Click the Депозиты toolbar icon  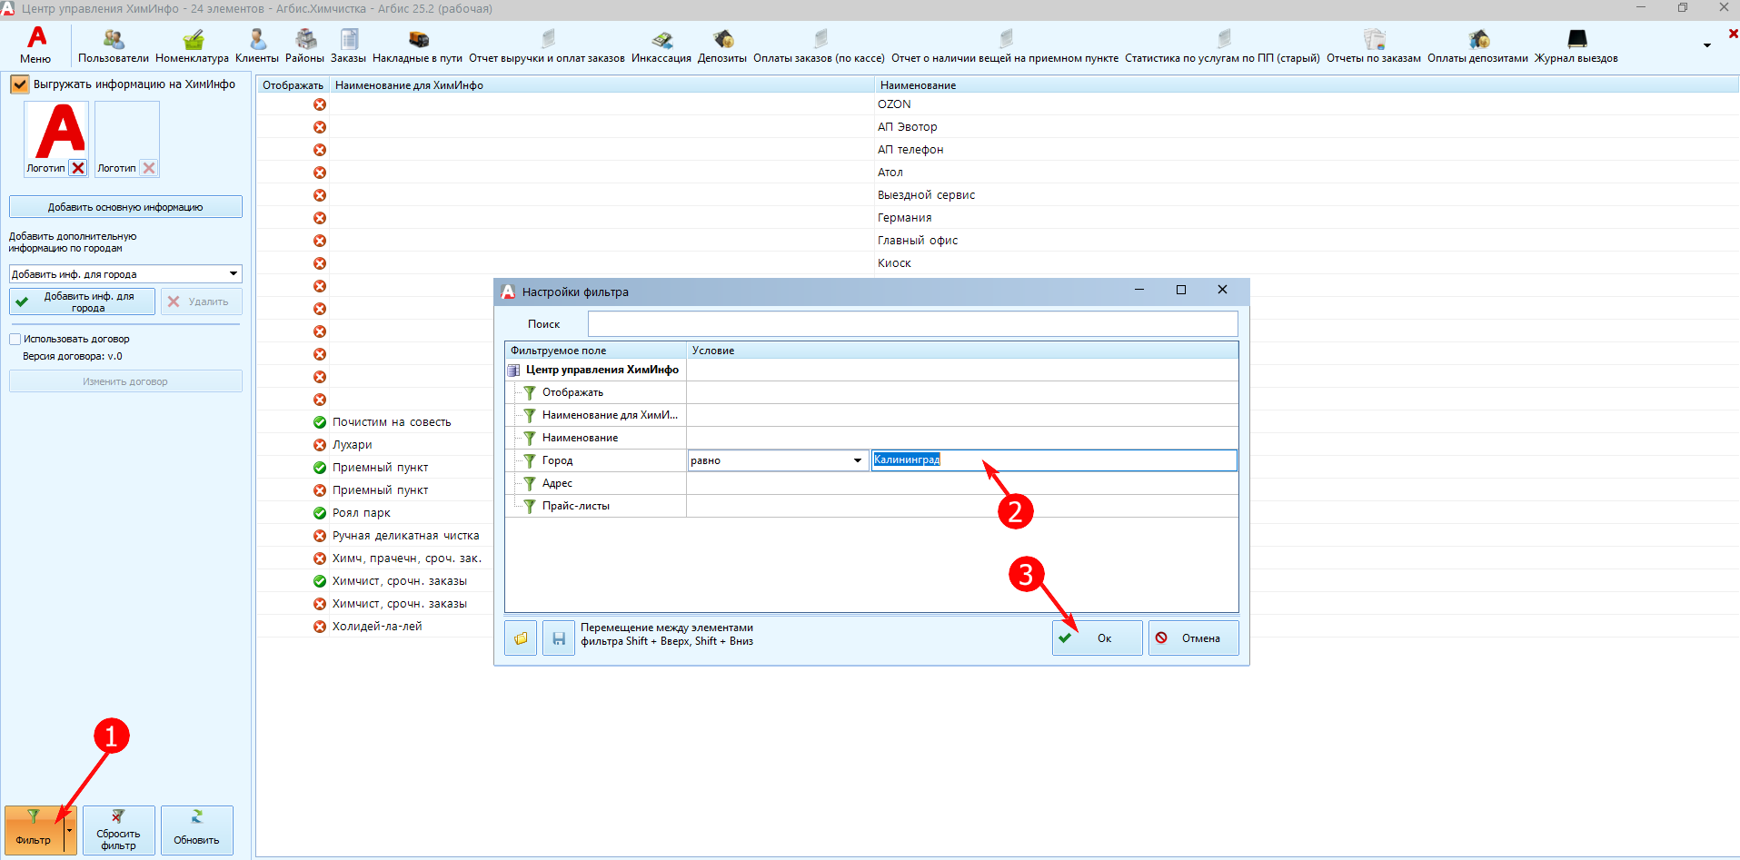pos(722,45)
